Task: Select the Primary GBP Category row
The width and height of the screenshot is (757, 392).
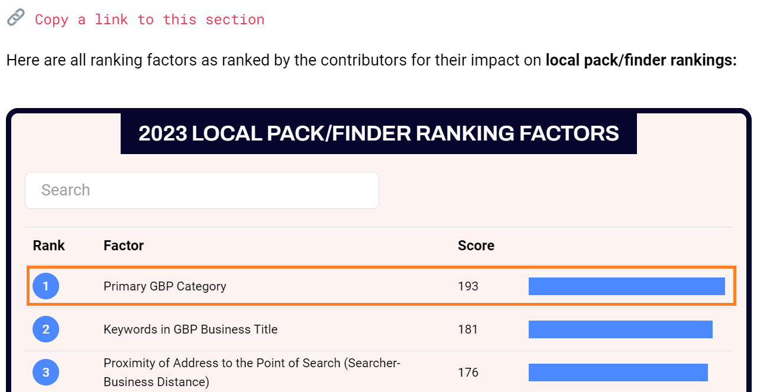Action: click(165, 286)
